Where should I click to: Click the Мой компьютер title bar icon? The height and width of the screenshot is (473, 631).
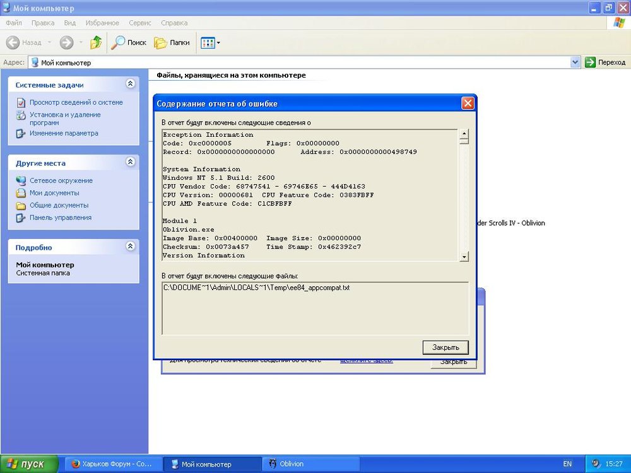7,8
